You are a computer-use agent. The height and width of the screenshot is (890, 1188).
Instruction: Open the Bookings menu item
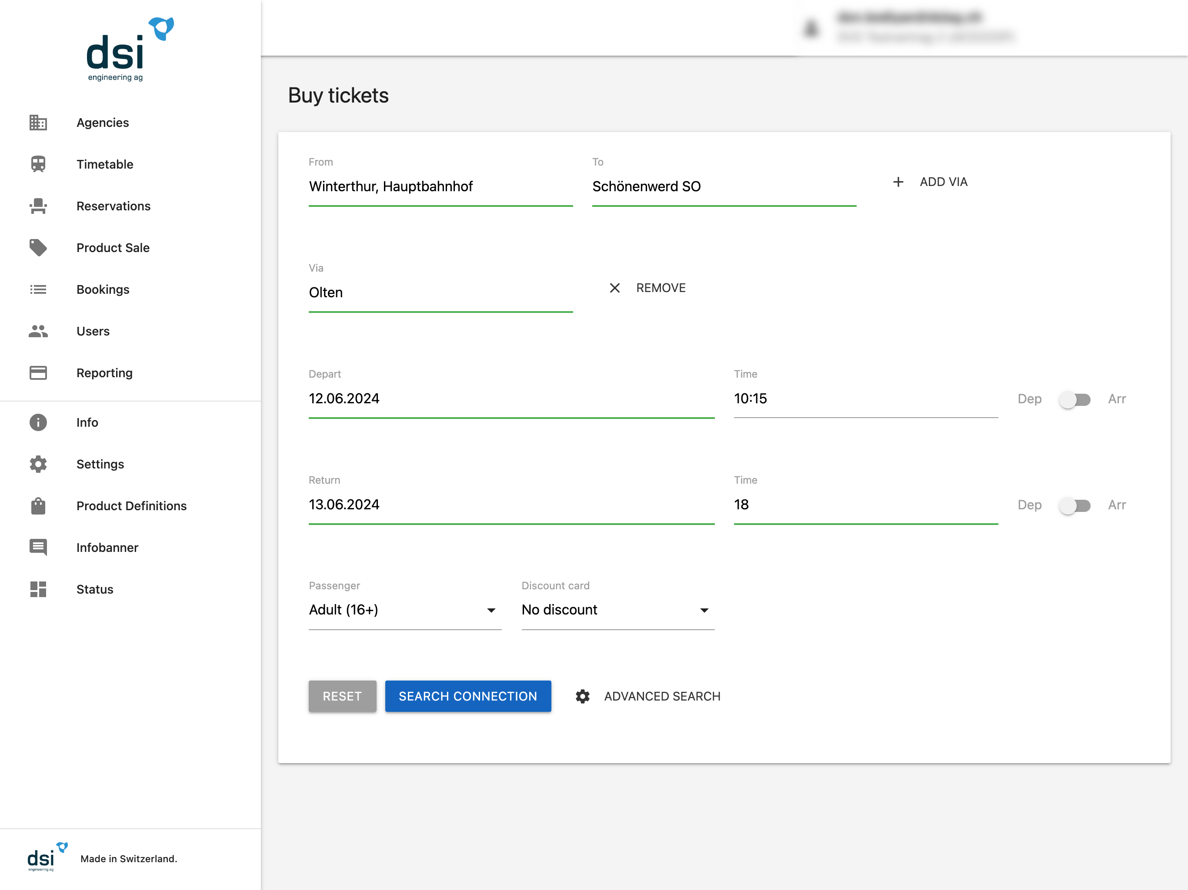point(103,289)
